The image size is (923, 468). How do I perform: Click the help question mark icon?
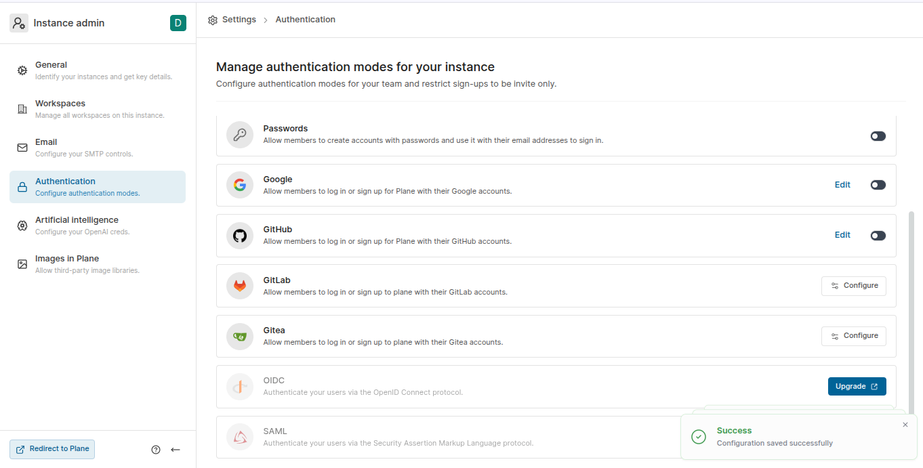click(x=156, y=450)
